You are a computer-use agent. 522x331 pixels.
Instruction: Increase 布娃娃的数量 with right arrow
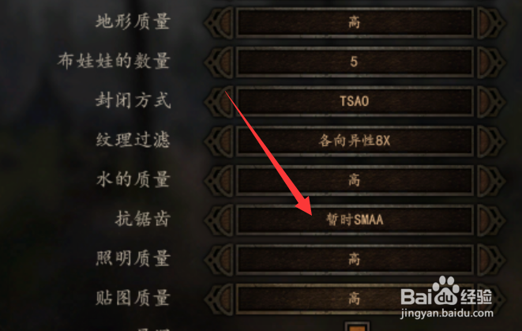[x=491, y=62]
